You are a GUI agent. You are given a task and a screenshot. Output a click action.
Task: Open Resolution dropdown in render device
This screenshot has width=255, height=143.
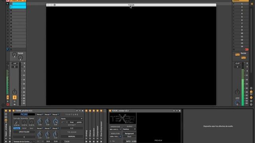pyautogui.click(x=115, y=137)
